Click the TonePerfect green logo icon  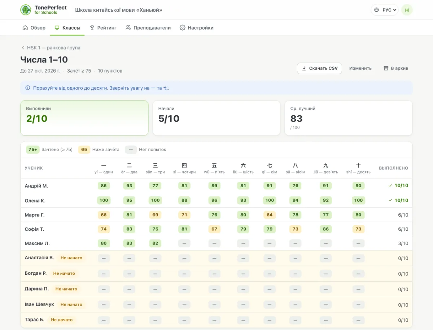coord(26,10)
